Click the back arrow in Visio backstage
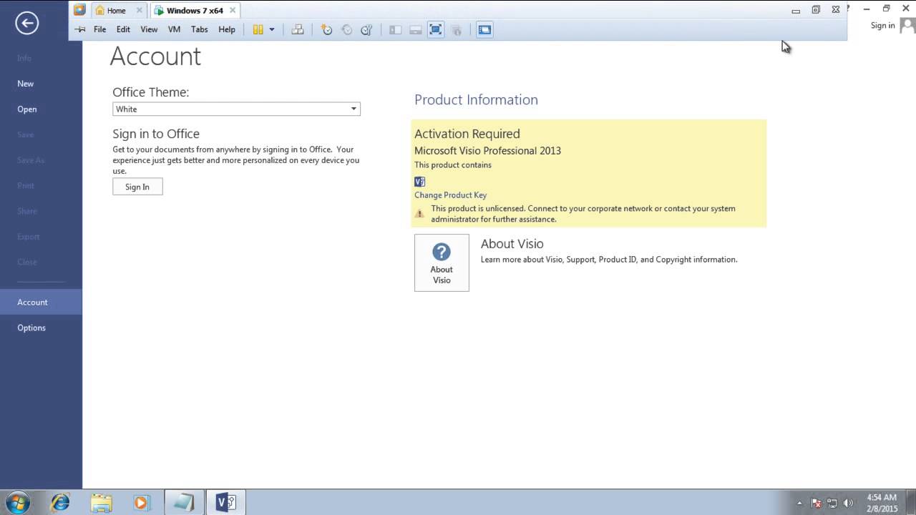916x515 pixels. pyautogui.click(x=26, y=24)
